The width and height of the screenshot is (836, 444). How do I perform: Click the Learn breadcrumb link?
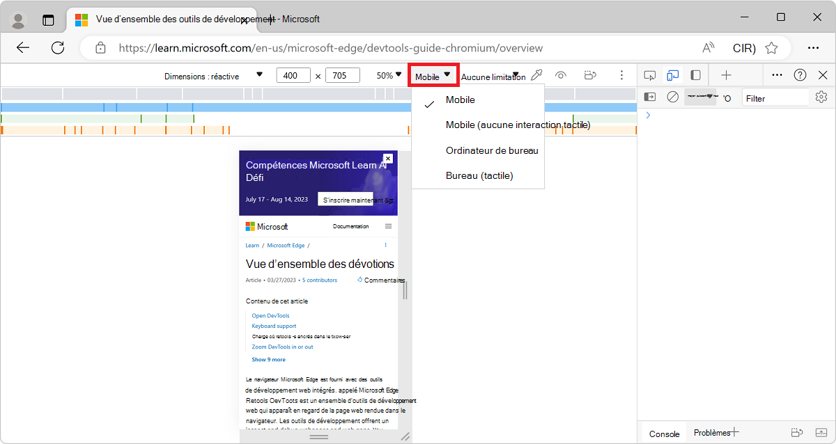point(252,245)
